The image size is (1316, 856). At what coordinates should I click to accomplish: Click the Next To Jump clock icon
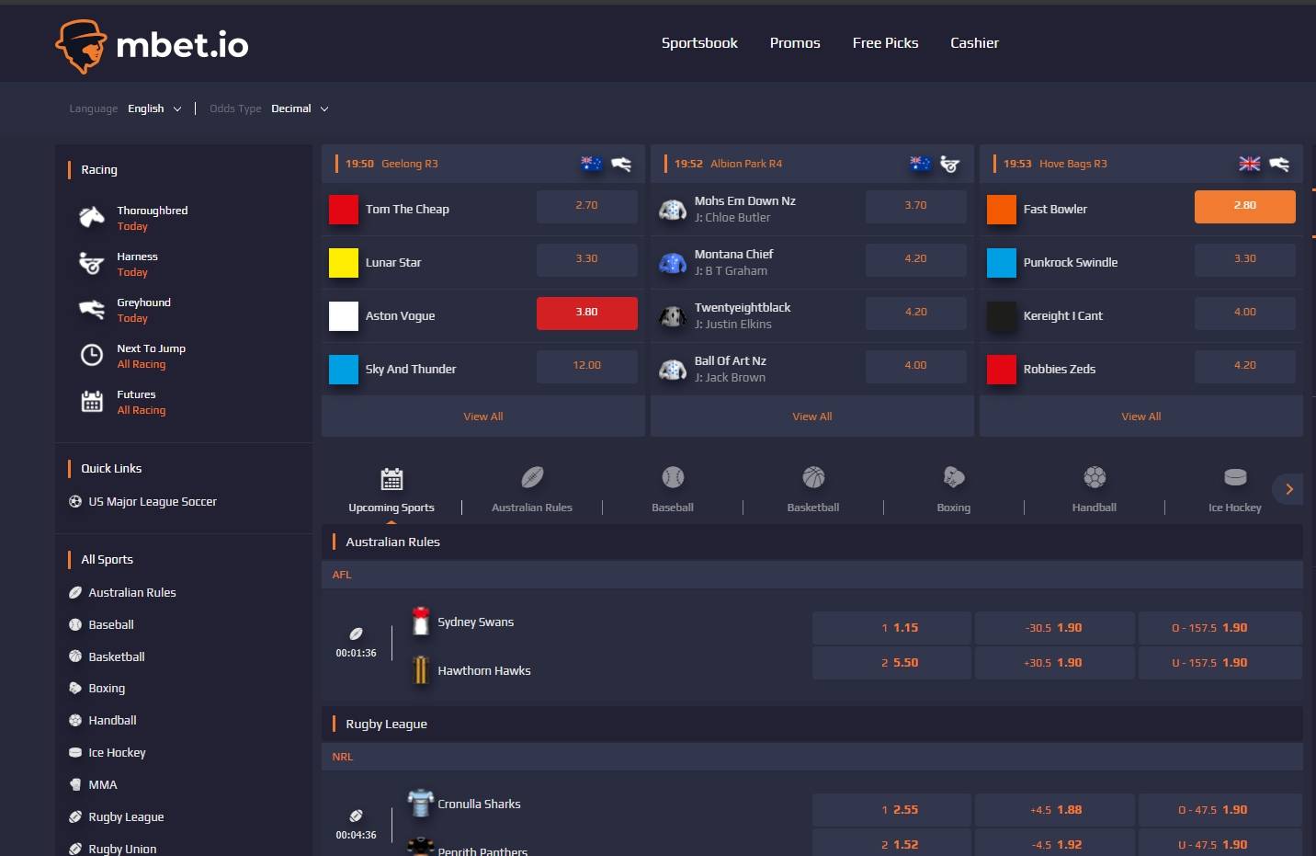92,355
